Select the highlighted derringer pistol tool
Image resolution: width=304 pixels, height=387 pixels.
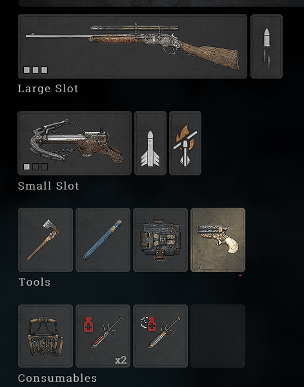pyautogui.click(x=218, y=240)
